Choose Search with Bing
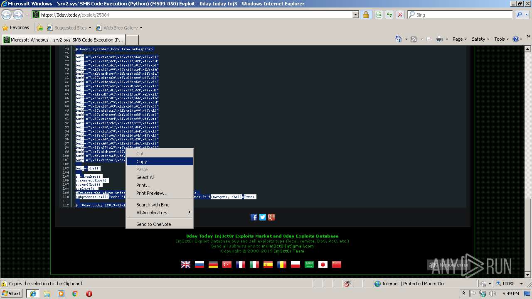The height and width of the screenshot is (299, 532). 160,205
